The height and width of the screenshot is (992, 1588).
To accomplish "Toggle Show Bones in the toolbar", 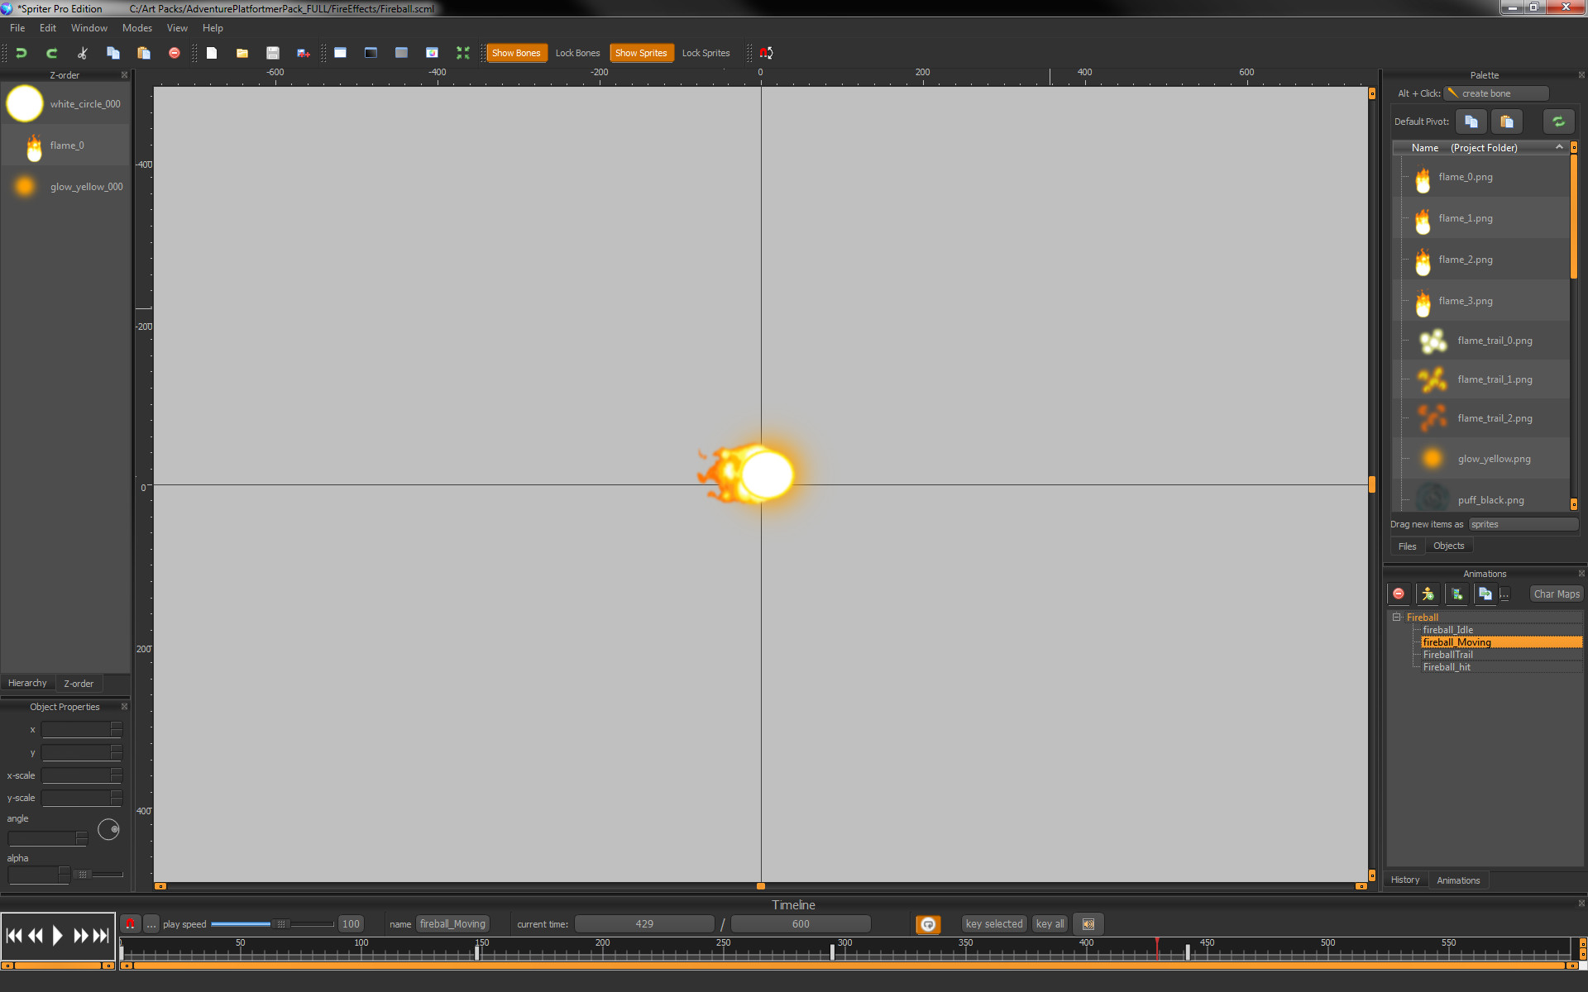I will [516, 52].
